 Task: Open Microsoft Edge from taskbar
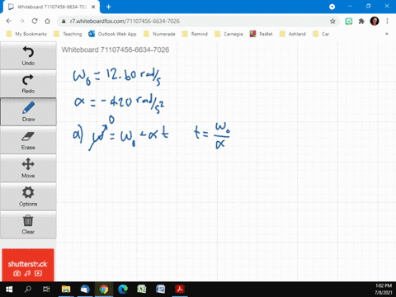click(x=123, y=290)
